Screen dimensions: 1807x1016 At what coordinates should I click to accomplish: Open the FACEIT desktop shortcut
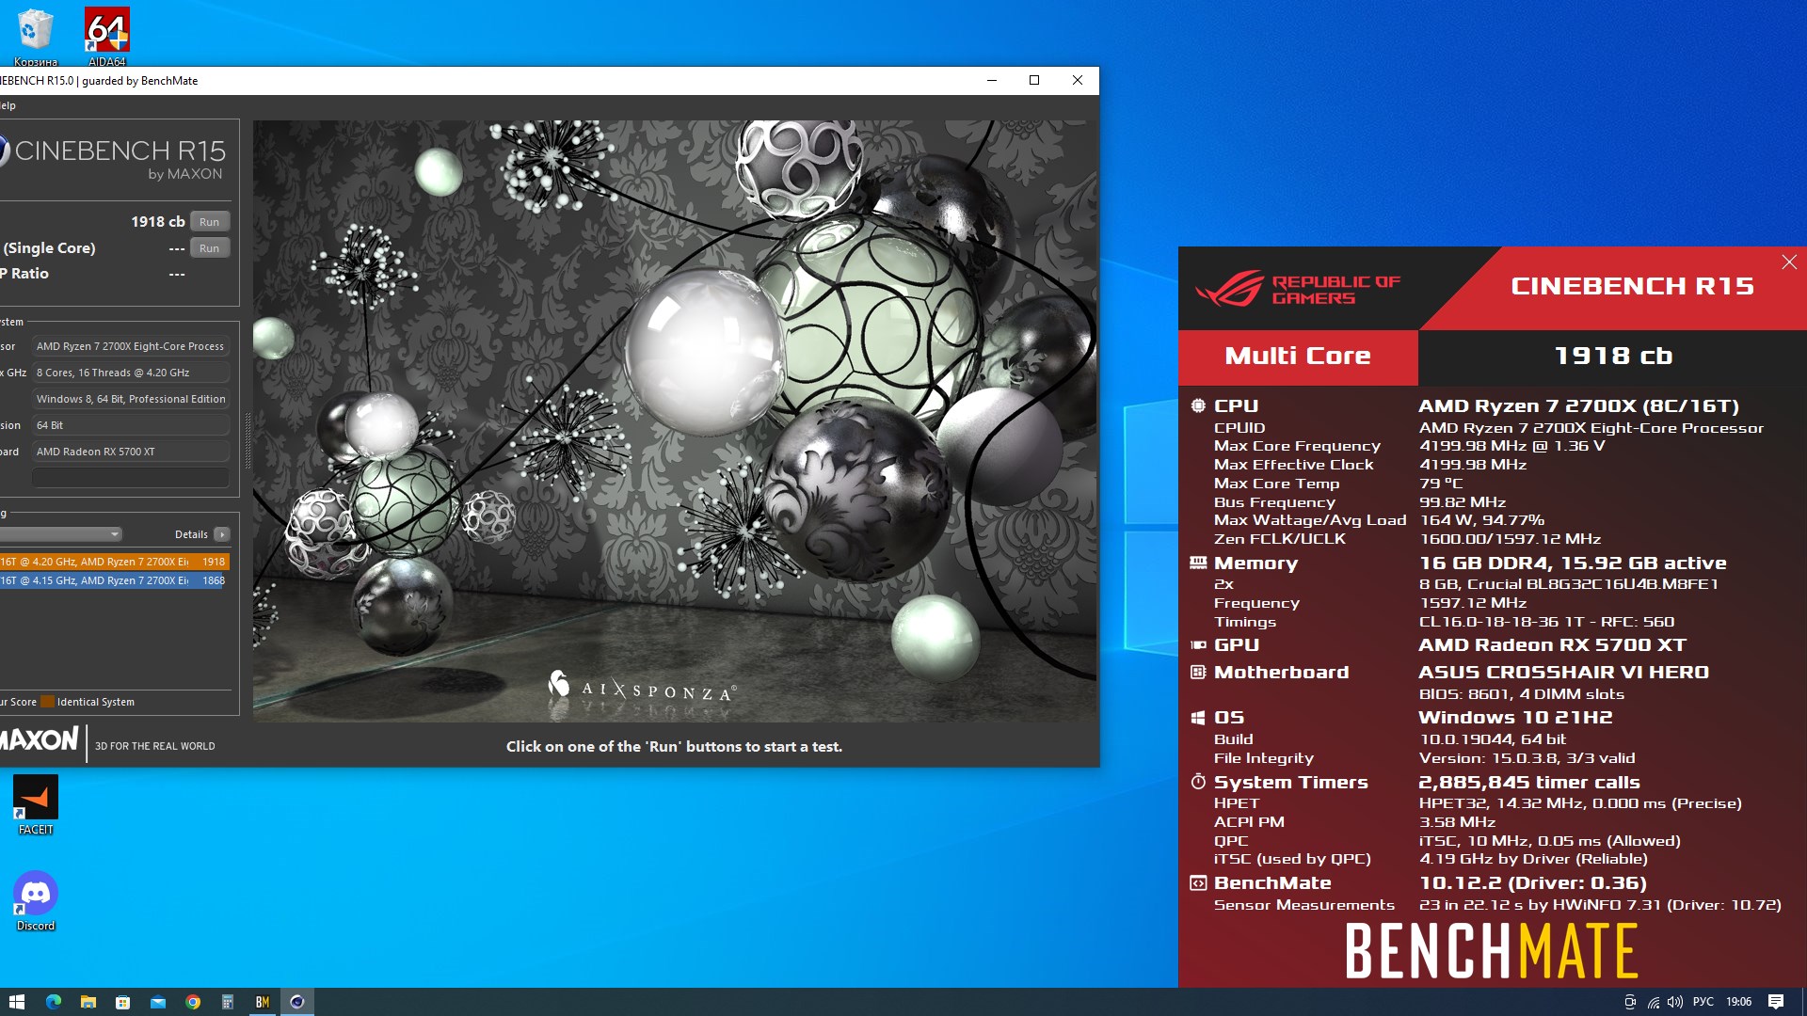(x=35, y=804)
